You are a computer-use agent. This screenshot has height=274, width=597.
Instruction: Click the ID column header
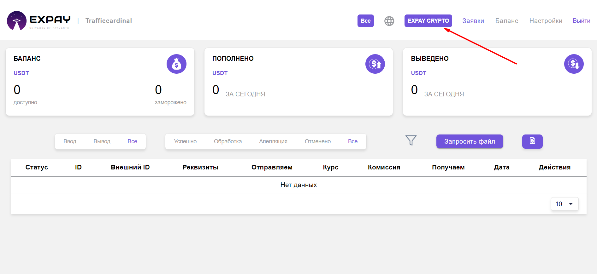point(78,167)
